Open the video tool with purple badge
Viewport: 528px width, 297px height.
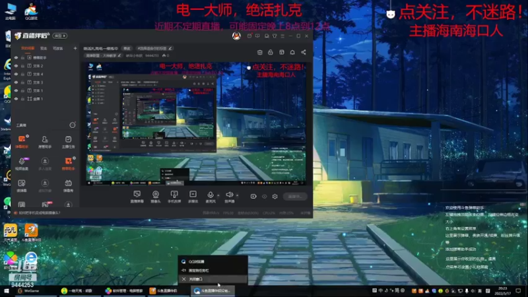point(22,164)
